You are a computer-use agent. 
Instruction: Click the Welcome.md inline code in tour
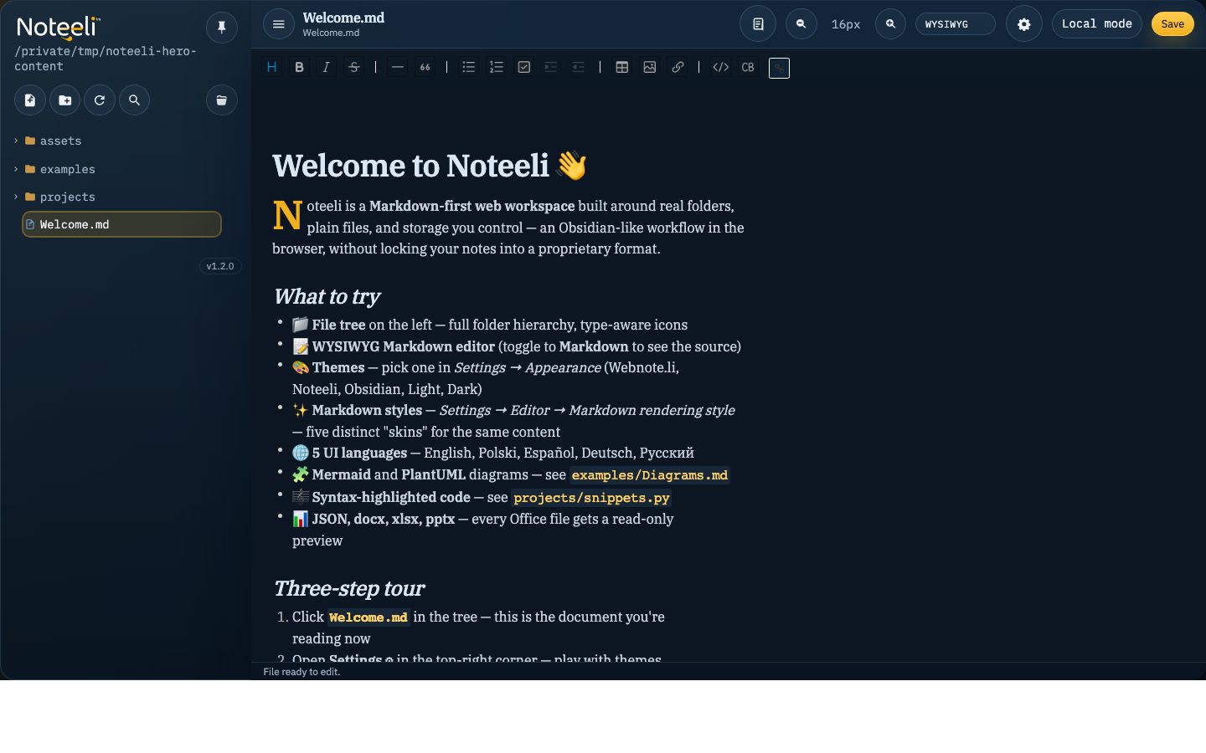coord(368,617)
